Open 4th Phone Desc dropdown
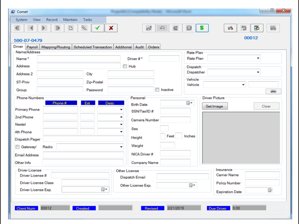299x224 pixels. 121,132
